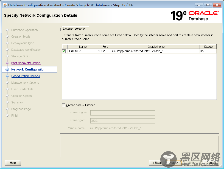Screen dimensions: 224x169
Task: Click the Cancel button
Action: click(211, 163)
